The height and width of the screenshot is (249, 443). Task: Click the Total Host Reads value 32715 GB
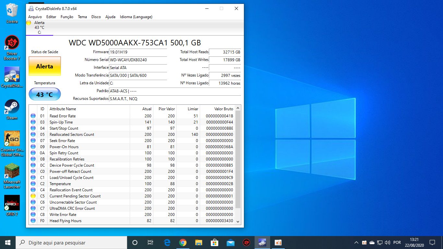pos(225,52)
